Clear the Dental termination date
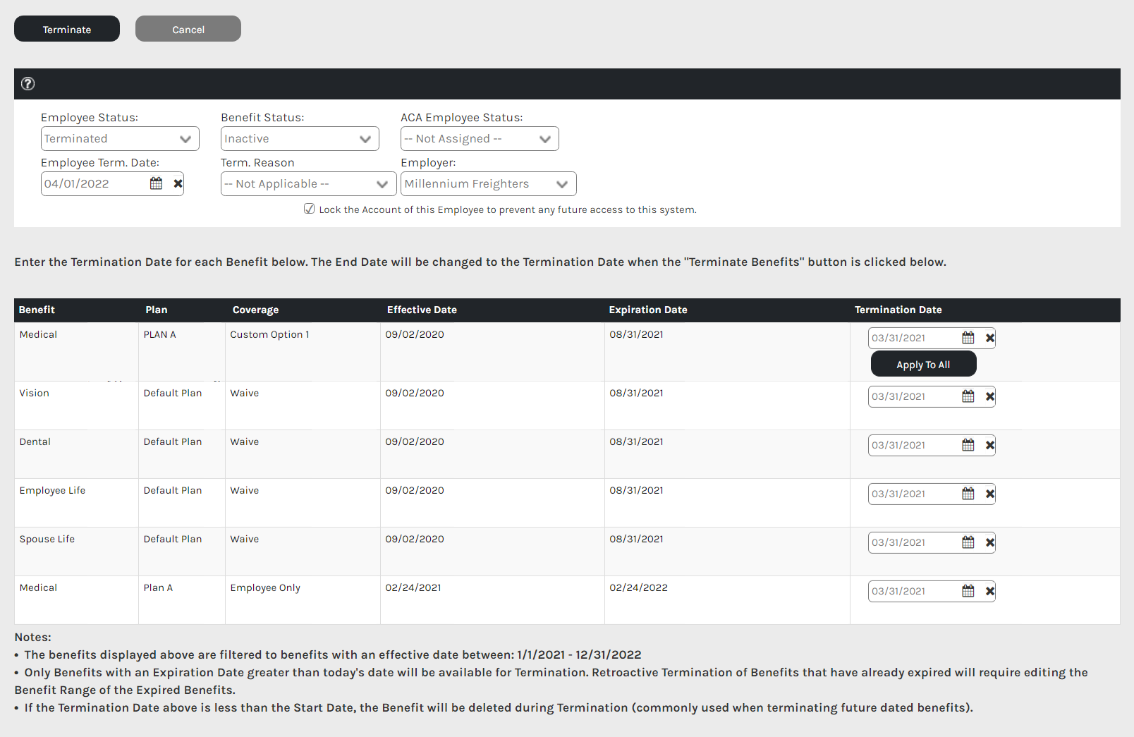 click(x=989, y=445)
